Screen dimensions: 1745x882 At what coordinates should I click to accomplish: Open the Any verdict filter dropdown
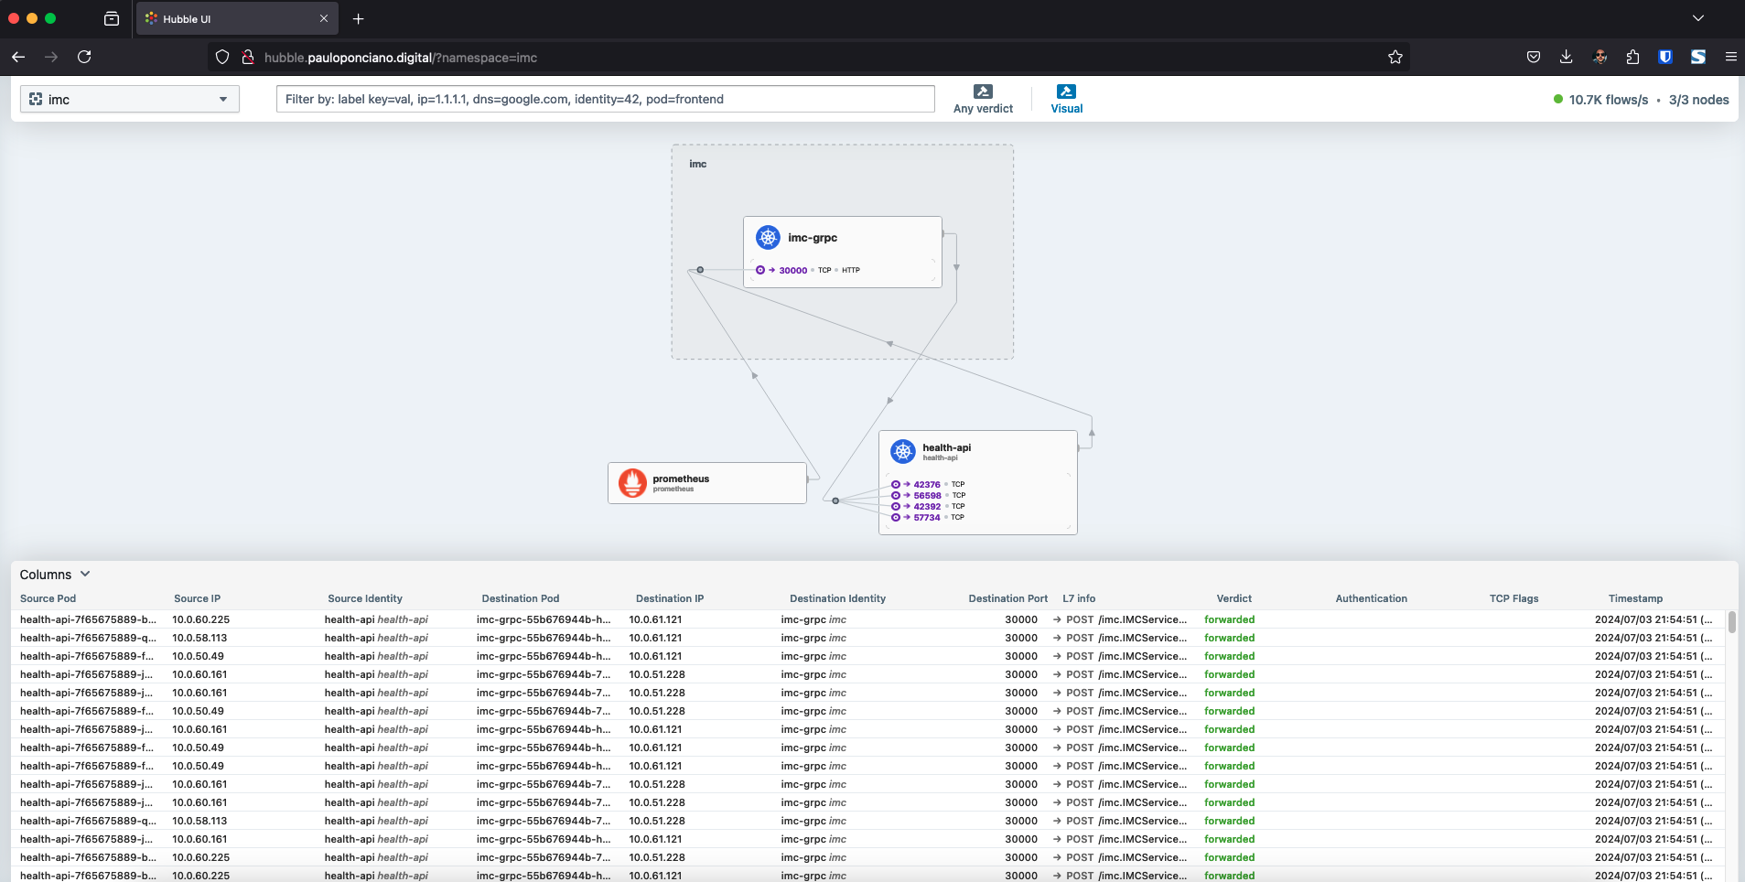click(983, 99)
